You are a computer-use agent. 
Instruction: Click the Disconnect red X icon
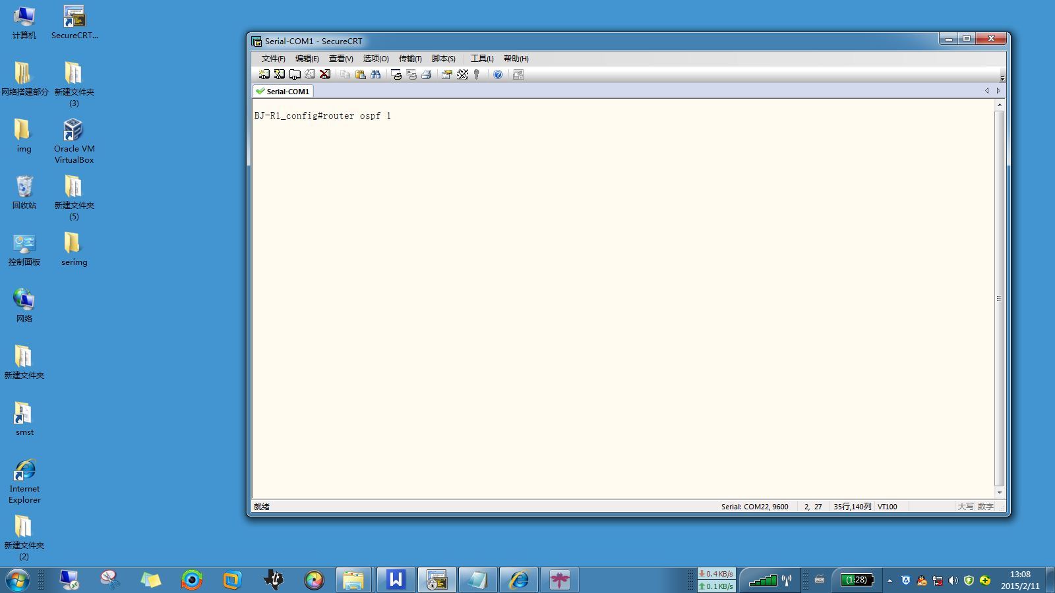tap(325, 74)
